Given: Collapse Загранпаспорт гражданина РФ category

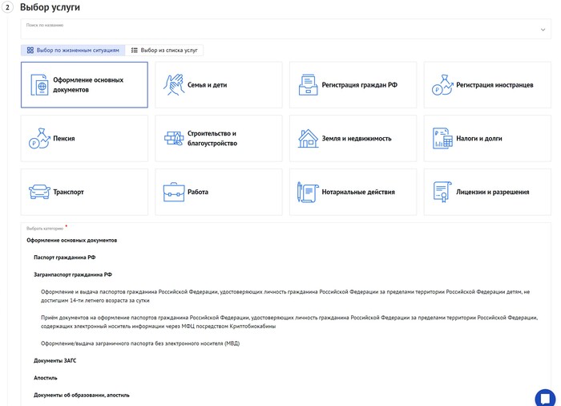Looking at the screenshot, I should coord(73,274).
